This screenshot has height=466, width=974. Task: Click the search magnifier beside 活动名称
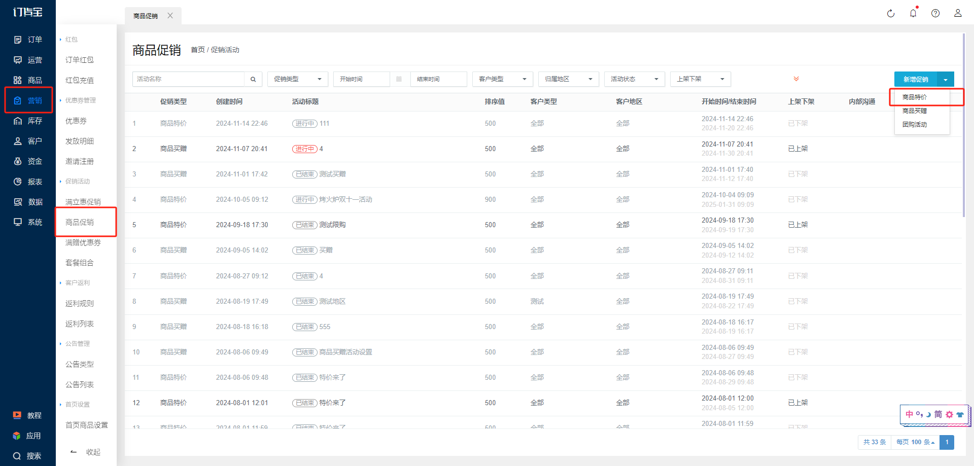[253, 79]
